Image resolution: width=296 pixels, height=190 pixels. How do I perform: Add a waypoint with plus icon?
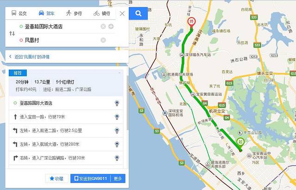coord(111,26)
